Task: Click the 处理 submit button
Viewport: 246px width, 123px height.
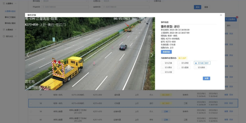Action: [x=206, y=78]
